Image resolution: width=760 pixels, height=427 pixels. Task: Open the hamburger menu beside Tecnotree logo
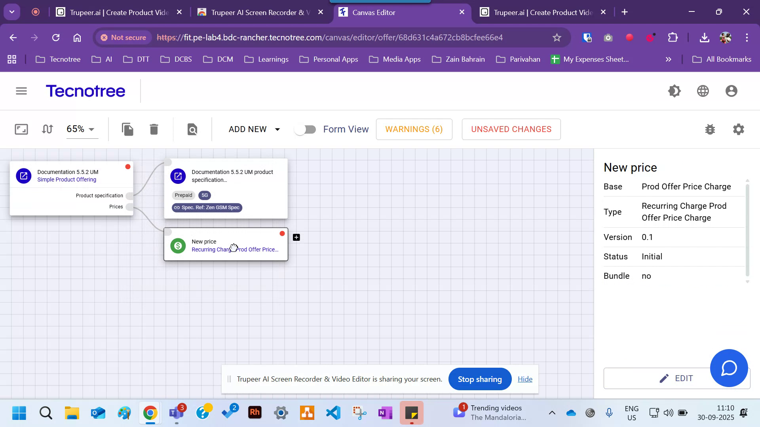click(x=21, y=91)
